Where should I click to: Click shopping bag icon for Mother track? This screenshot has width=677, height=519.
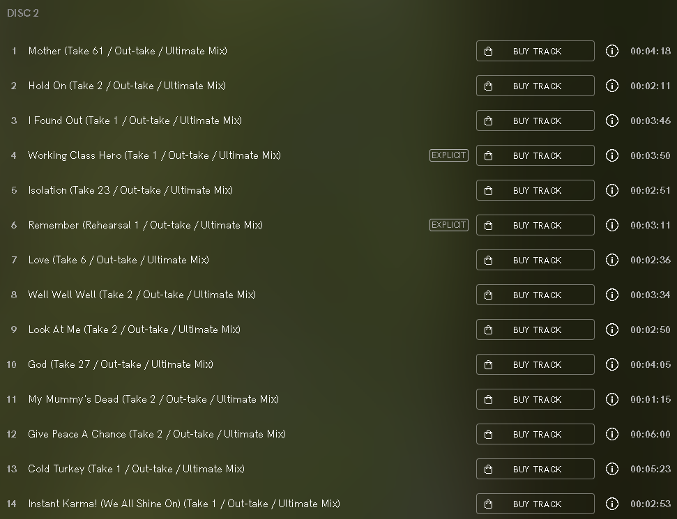(x=488, y=52)
